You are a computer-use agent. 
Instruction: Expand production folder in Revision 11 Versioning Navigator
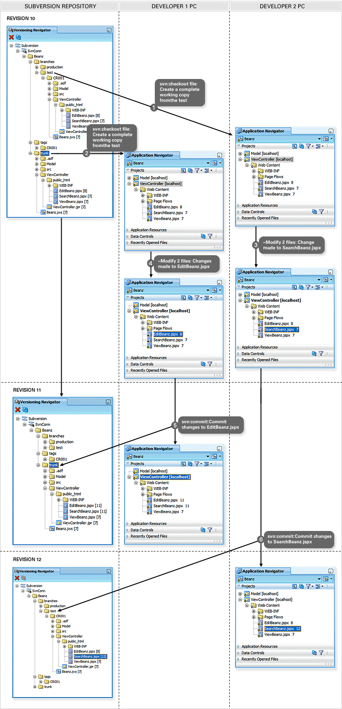(x=45, y=441)
